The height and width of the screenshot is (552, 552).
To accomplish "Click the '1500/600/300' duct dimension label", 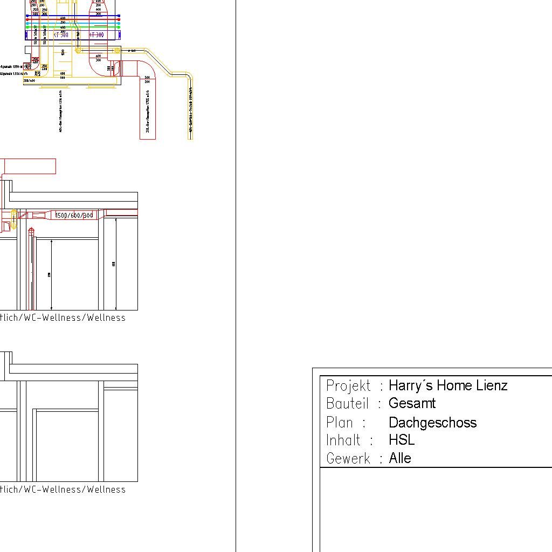I will tap(74, 216).
